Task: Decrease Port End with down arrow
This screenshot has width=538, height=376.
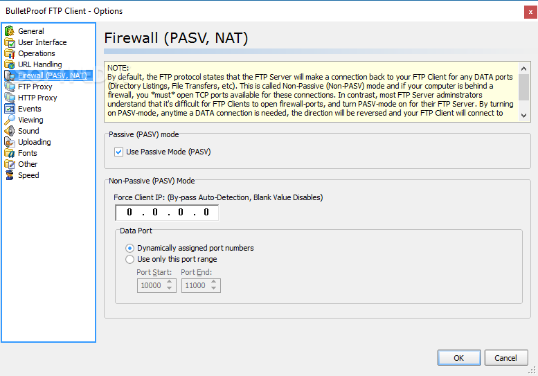Action: point(214,289)
